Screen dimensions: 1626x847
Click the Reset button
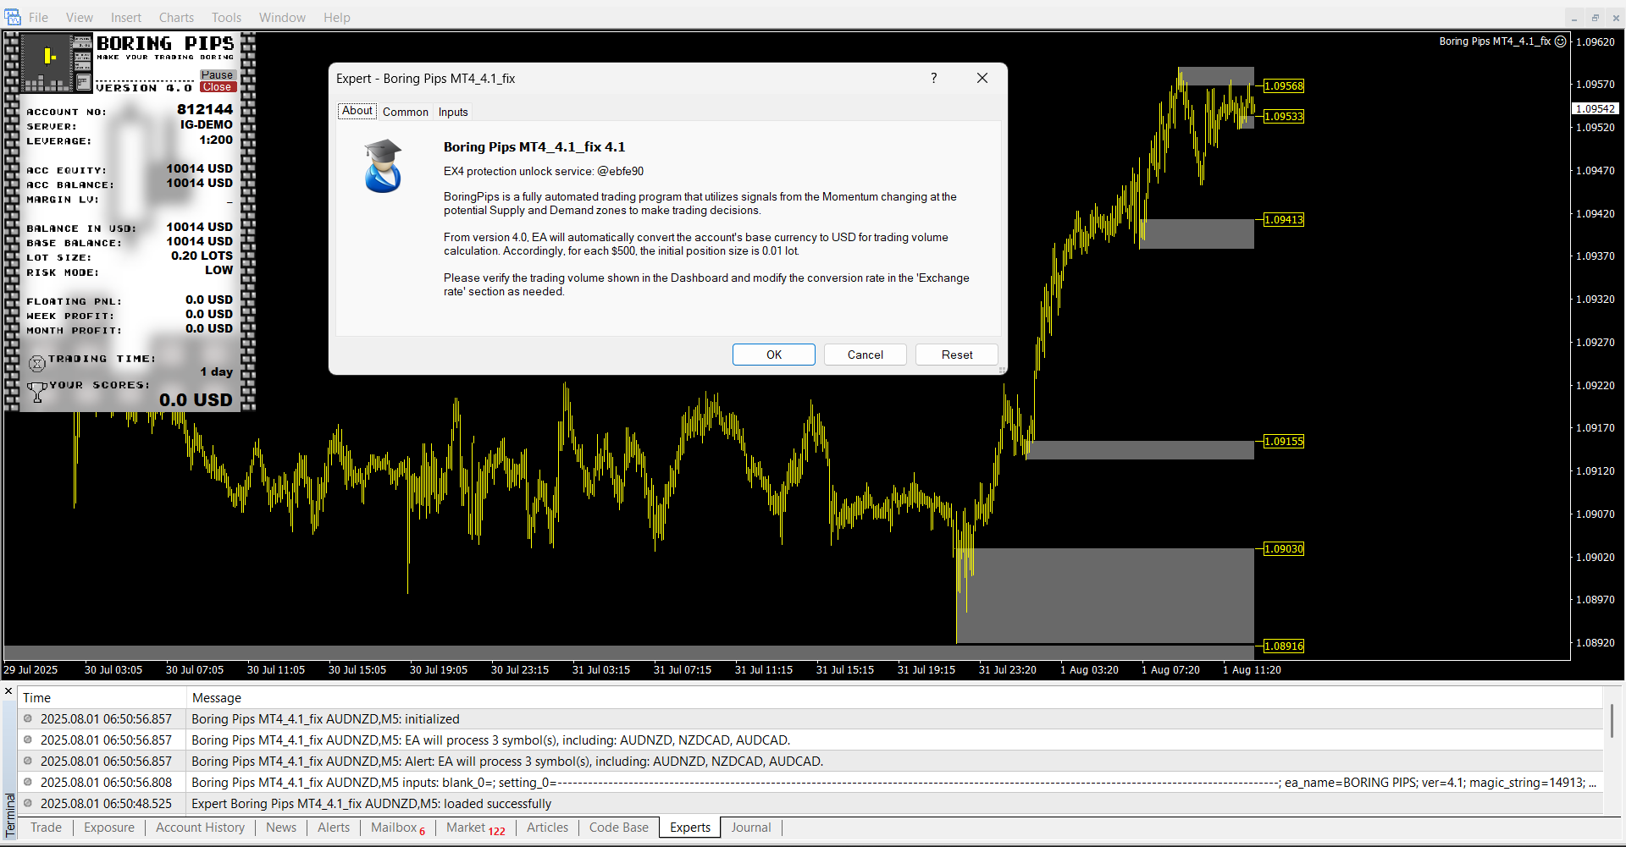click(x=956, y=355)
